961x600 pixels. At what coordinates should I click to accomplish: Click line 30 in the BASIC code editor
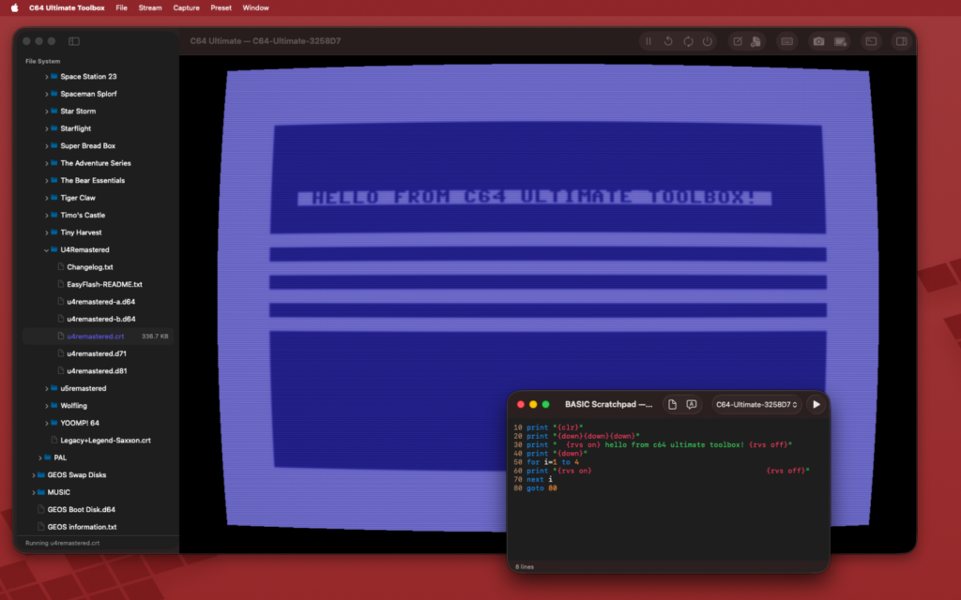(657, 444)
